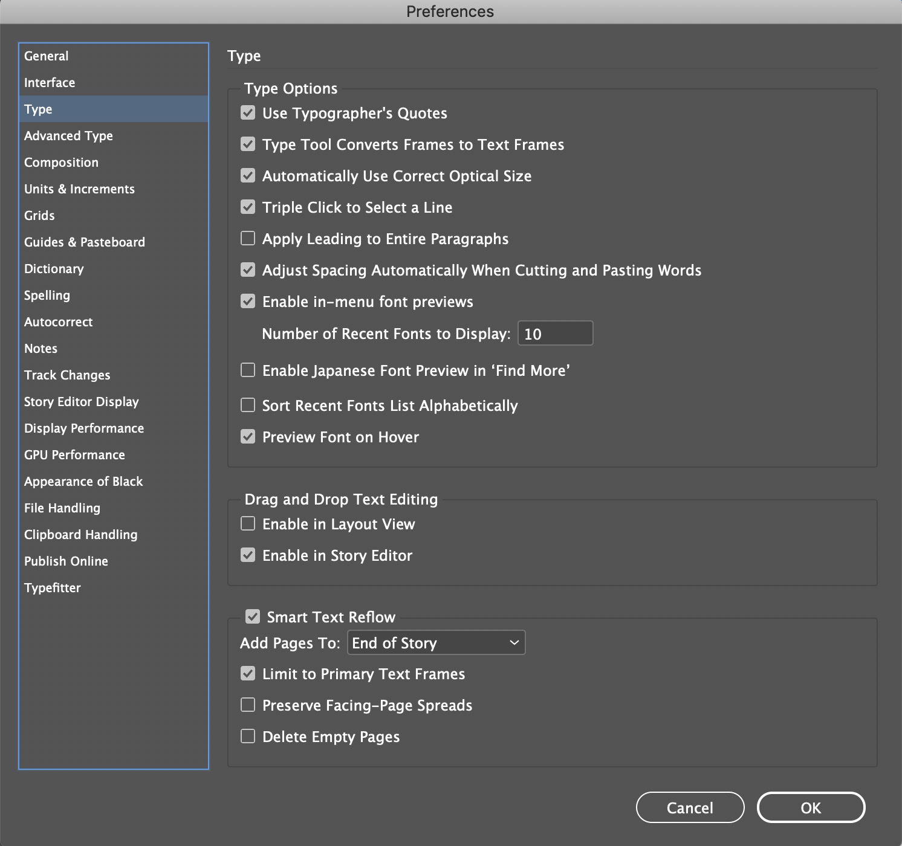Uncheck Use Typographer's Quotes

pyautogui.click(x=248, y=113)
